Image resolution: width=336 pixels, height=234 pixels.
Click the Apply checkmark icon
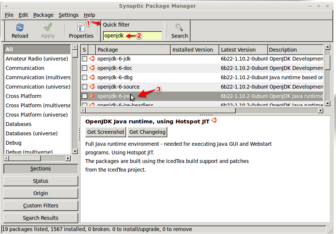[48, 27]
